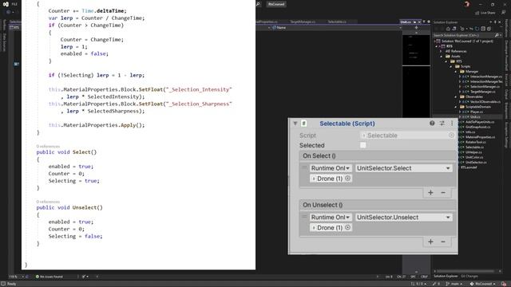This screenshot has height=287, width=511.
Task: Open the Selectable script help icon
Action: point(432,124)
